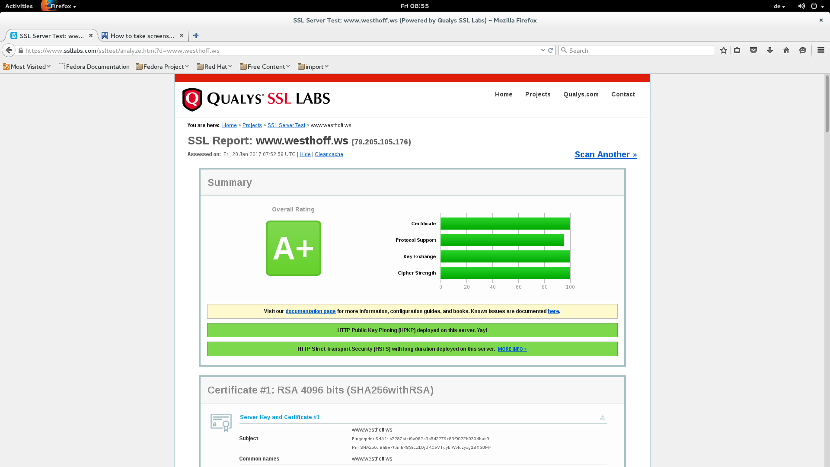Click the Clear cache link

pyautogui.click(x=329, y=154)
